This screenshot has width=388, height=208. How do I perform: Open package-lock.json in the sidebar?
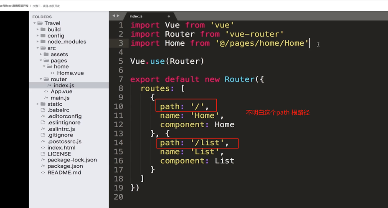(72, 160)
